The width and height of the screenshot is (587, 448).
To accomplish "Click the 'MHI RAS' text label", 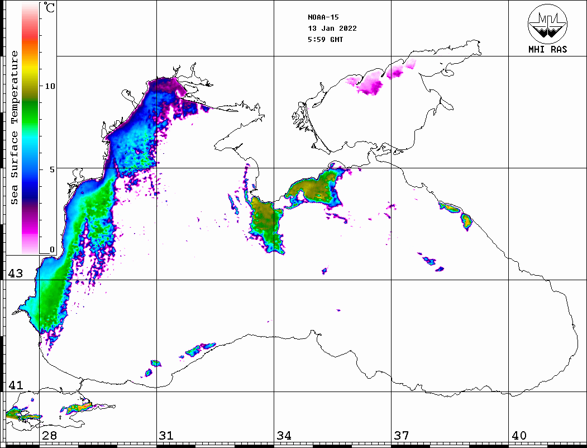I will pos(548,49).
